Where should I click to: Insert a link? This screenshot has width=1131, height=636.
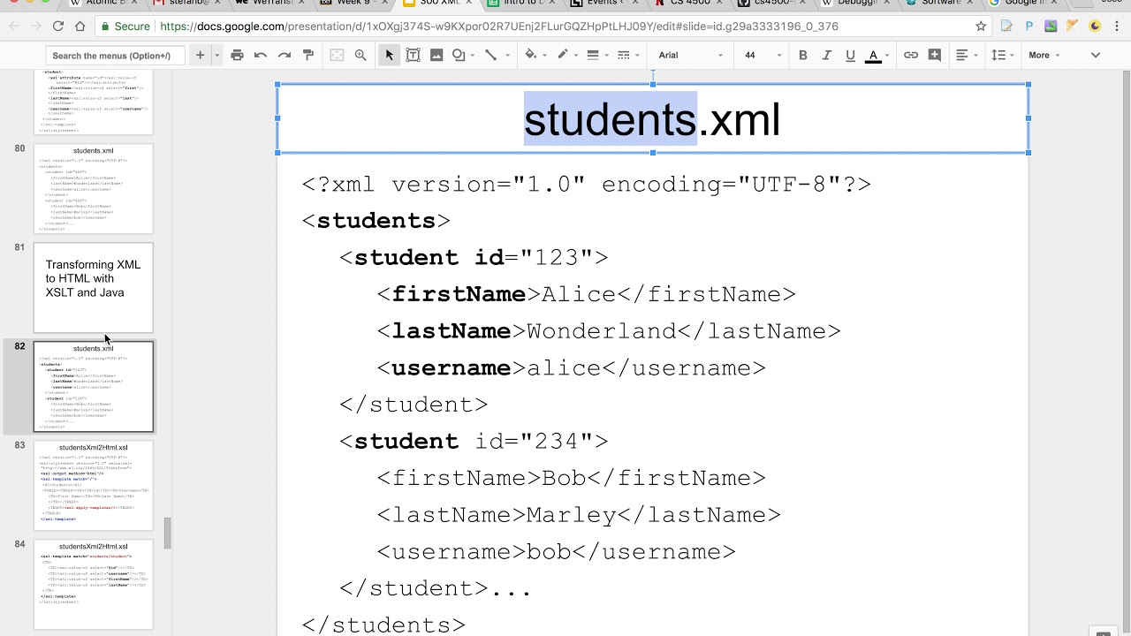point(911,55)
